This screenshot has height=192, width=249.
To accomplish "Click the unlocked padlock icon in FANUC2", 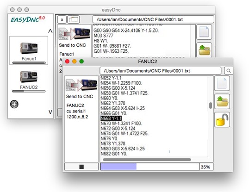I will pyautogui.click(x=222, y=120).
